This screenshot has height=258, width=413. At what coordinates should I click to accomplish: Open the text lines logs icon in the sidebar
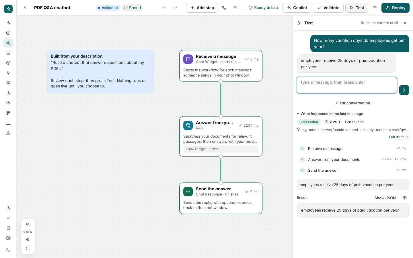coord(8,113)
